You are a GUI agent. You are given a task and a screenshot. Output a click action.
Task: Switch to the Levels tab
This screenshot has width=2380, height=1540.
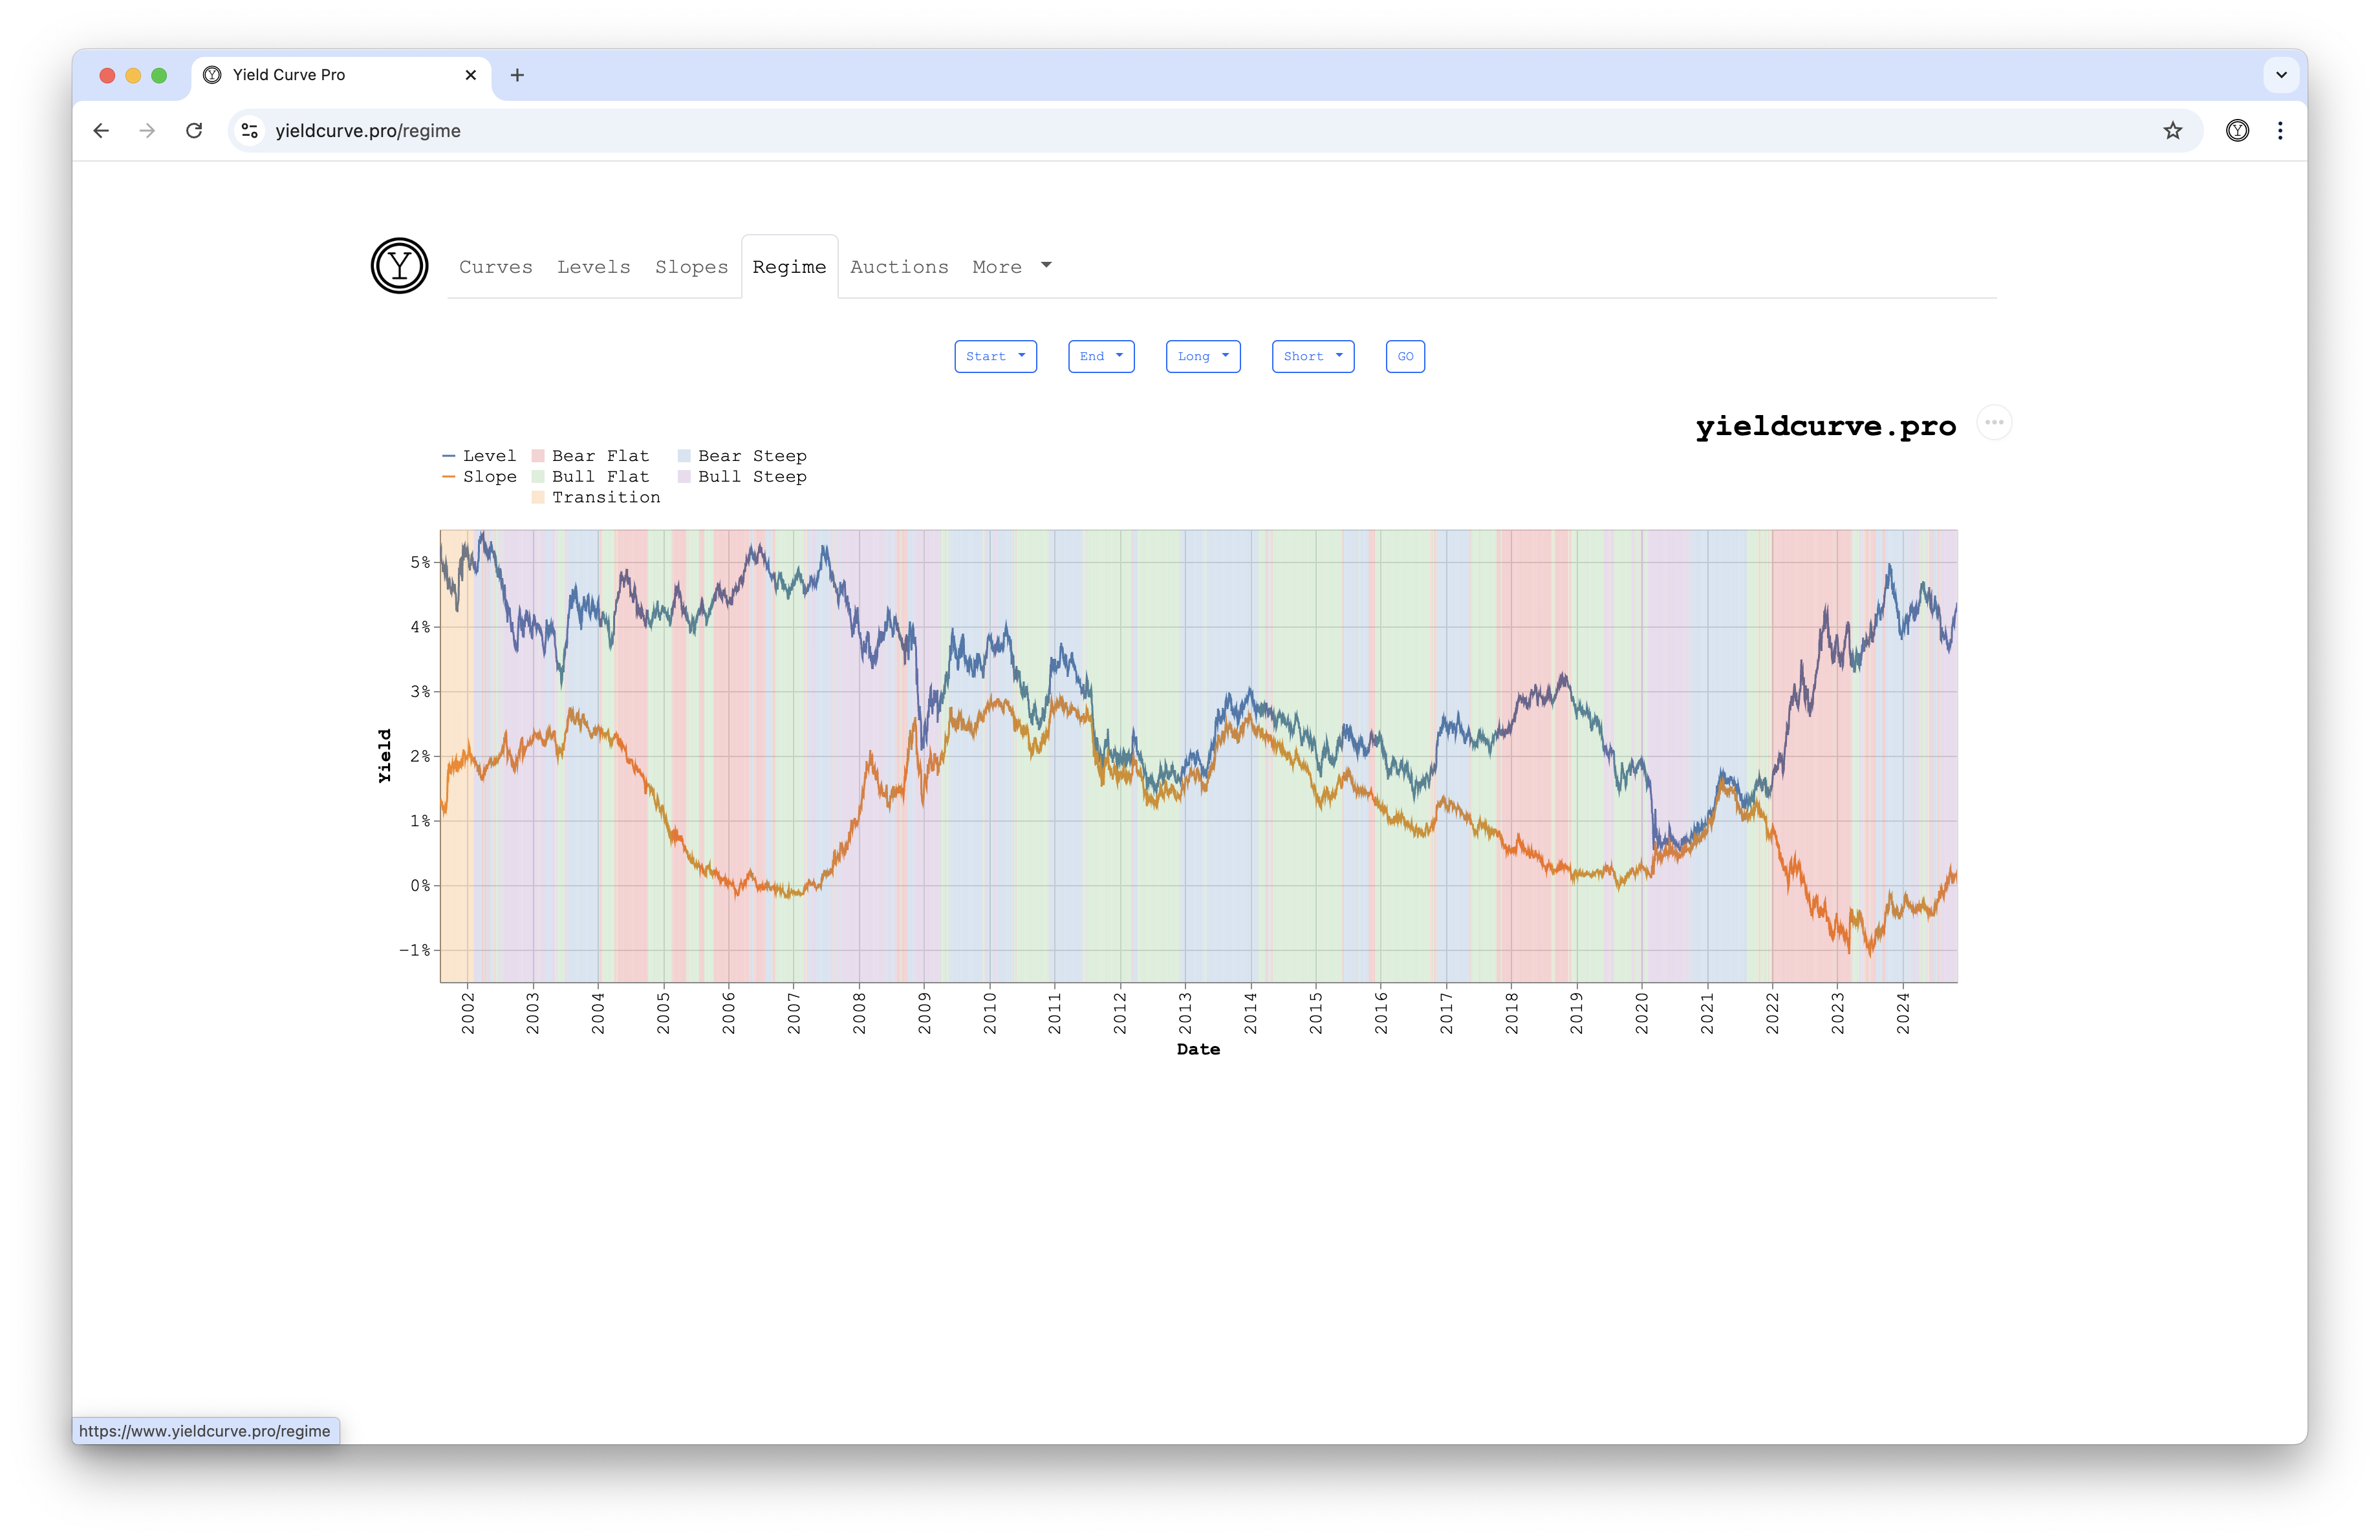[594, 267]
